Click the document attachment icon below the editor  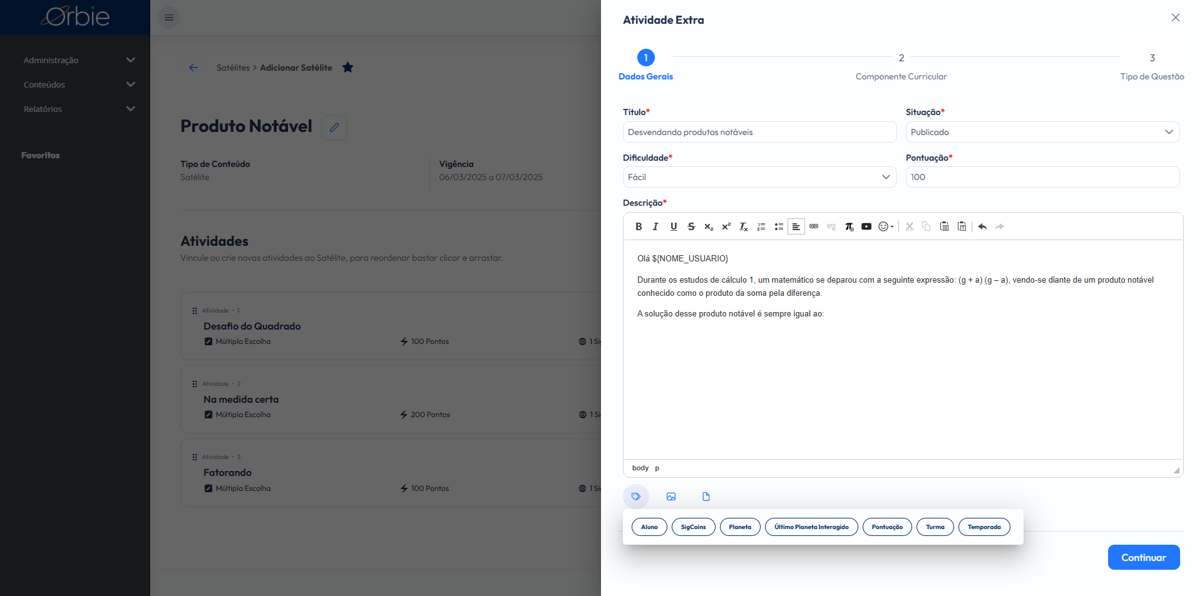[706, 497]
